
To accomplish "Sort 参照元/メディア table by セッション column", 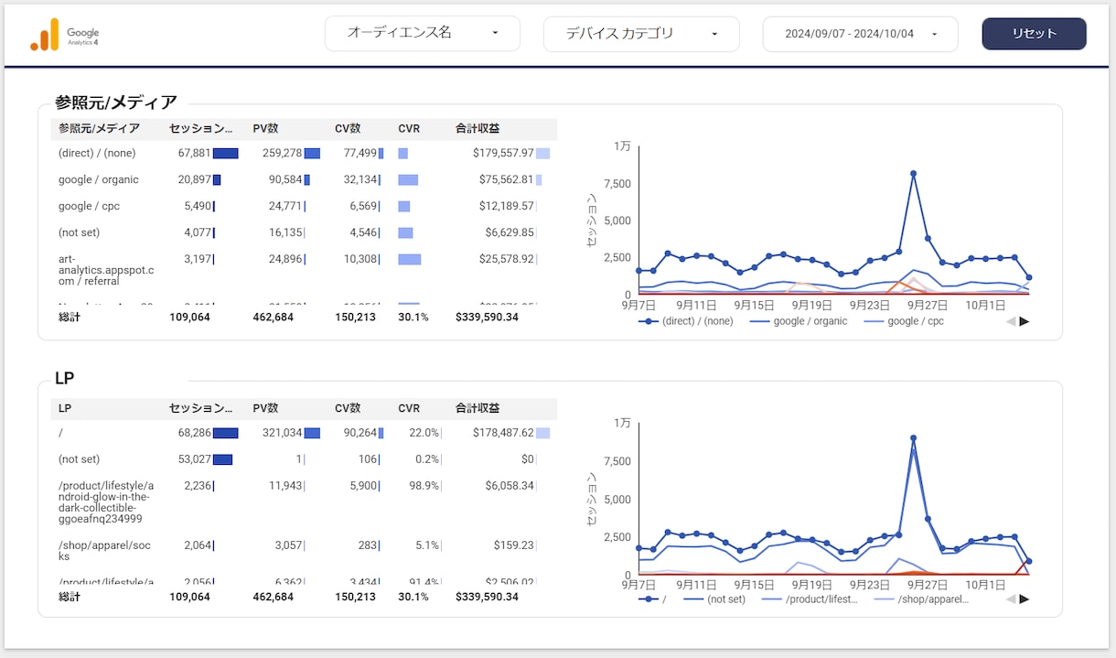I will [200, 129].
